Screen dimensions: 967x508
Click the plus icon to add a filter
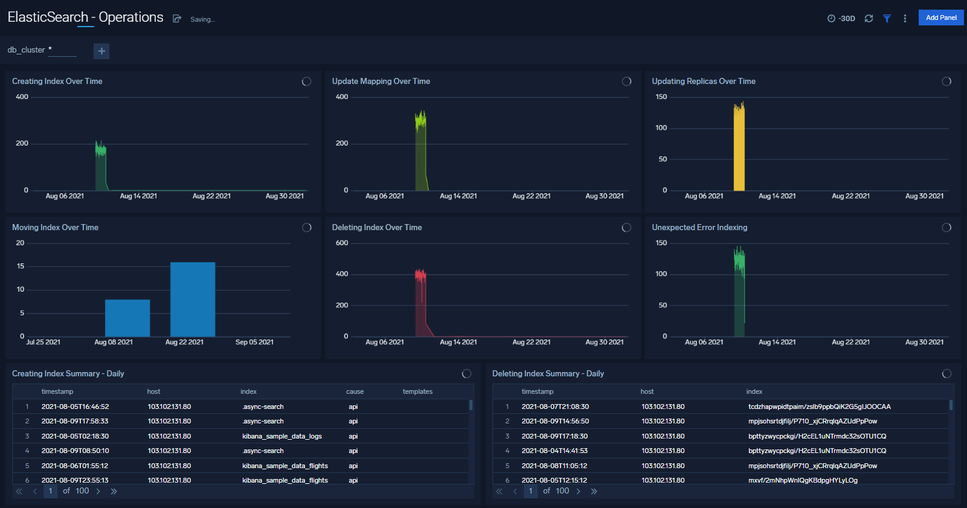101,51
